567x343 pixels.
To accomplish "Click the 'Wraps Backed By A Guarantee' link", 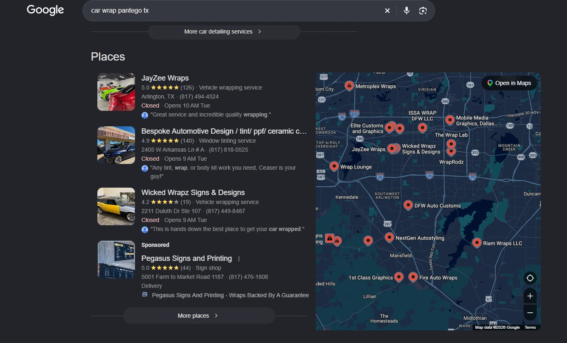I will click(230, 295).
